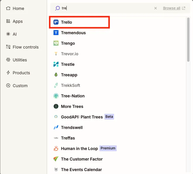Image resolution: width=193 pixels, height=174 pixels.
Task: Click the Trengo app icon
Action: (56, 43)
